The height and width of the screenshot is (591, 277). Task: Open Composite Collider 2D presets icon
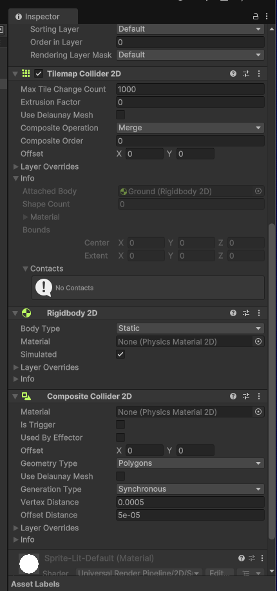(x=246, y=396)
